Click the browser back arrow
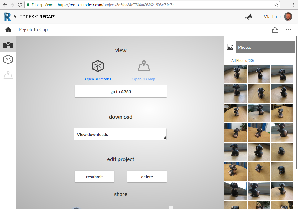This screenshot has height=209, width=298. point(5,5)
